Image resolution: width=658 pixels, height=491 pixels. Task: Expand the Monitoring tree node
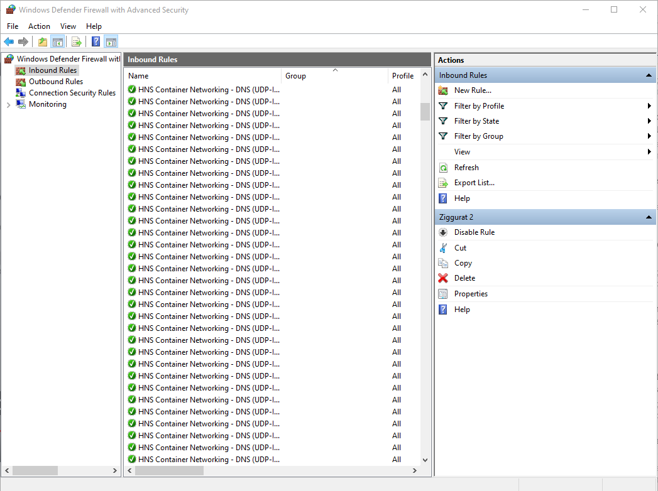tap(8, 105)
